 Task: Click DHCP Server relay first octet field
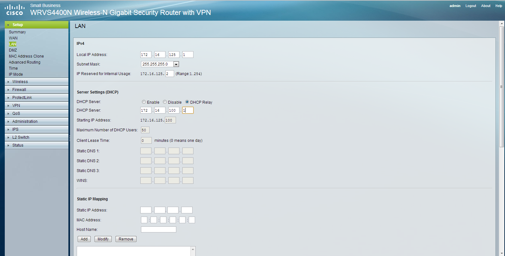click(x=146, y=110)
